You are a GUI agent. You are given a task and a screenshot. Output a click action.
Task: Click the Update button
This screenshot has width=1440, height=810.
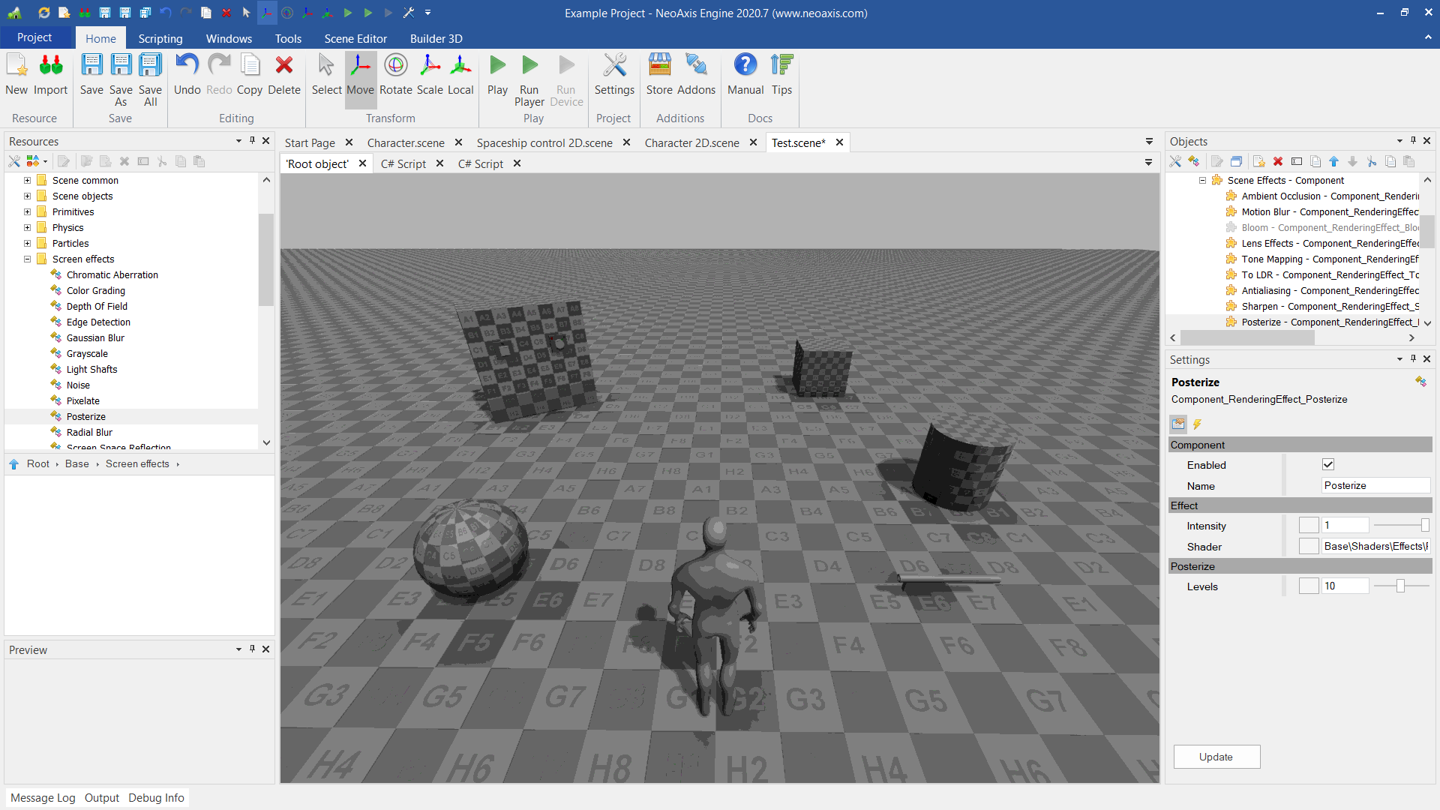click(1216, 757)
